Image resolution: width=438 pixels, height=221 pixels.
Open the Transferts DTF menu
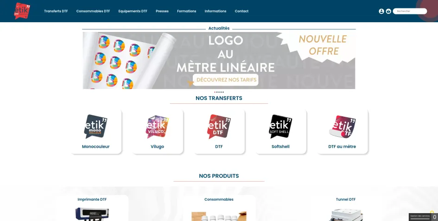point(56,11)
